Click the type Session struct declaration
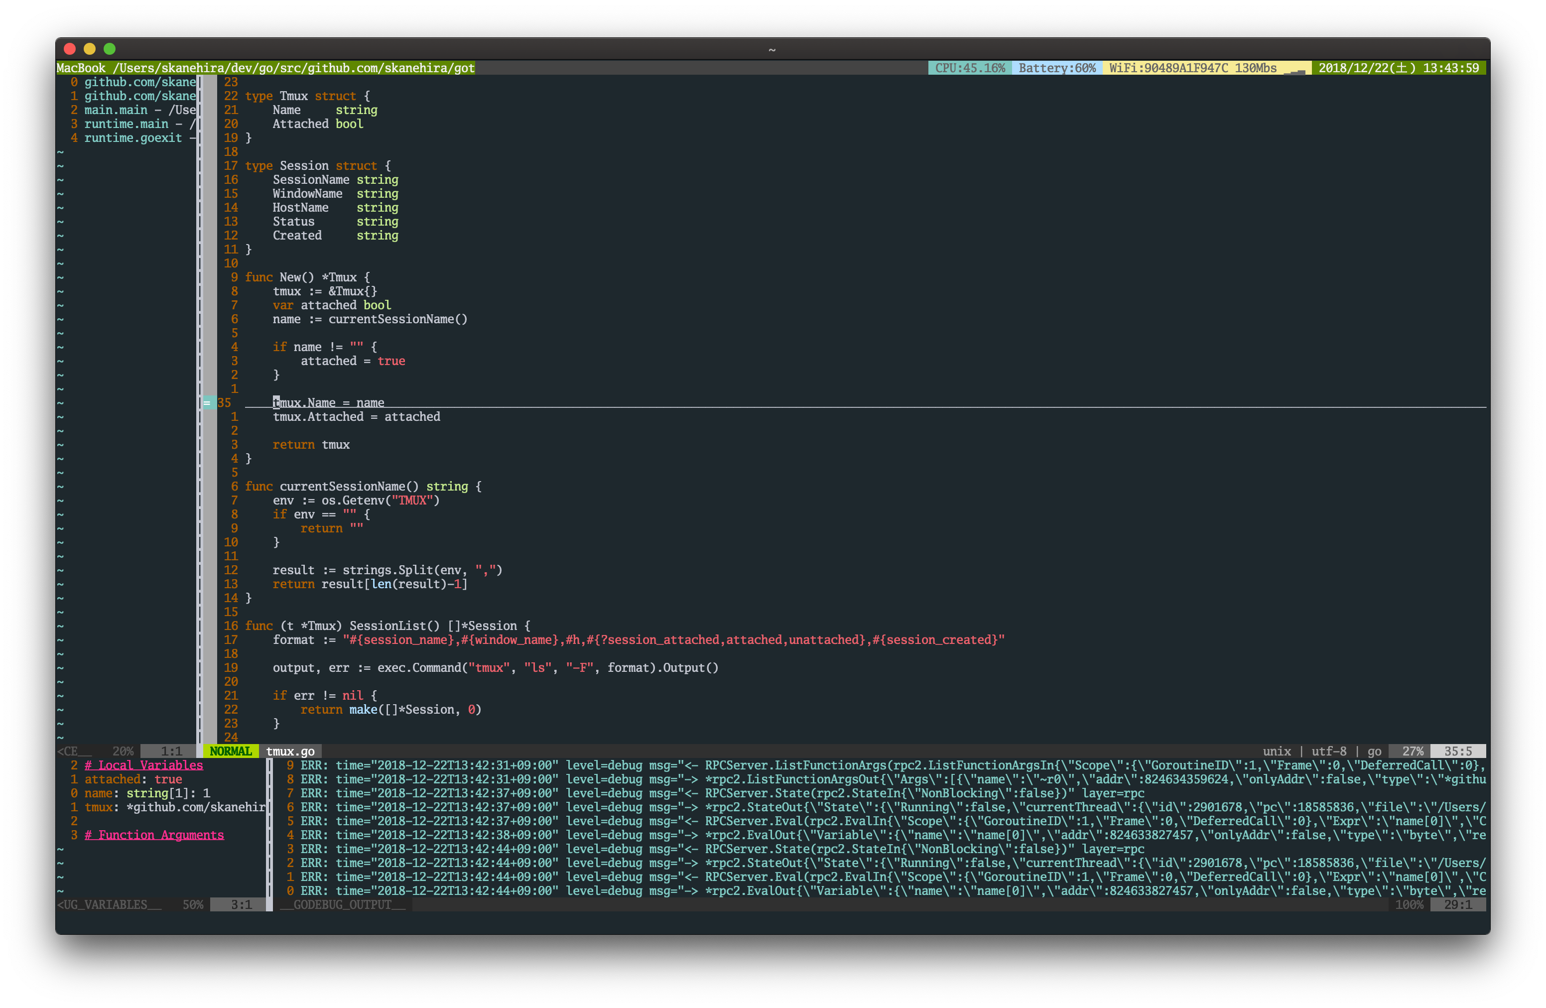 tap(318, 166)
